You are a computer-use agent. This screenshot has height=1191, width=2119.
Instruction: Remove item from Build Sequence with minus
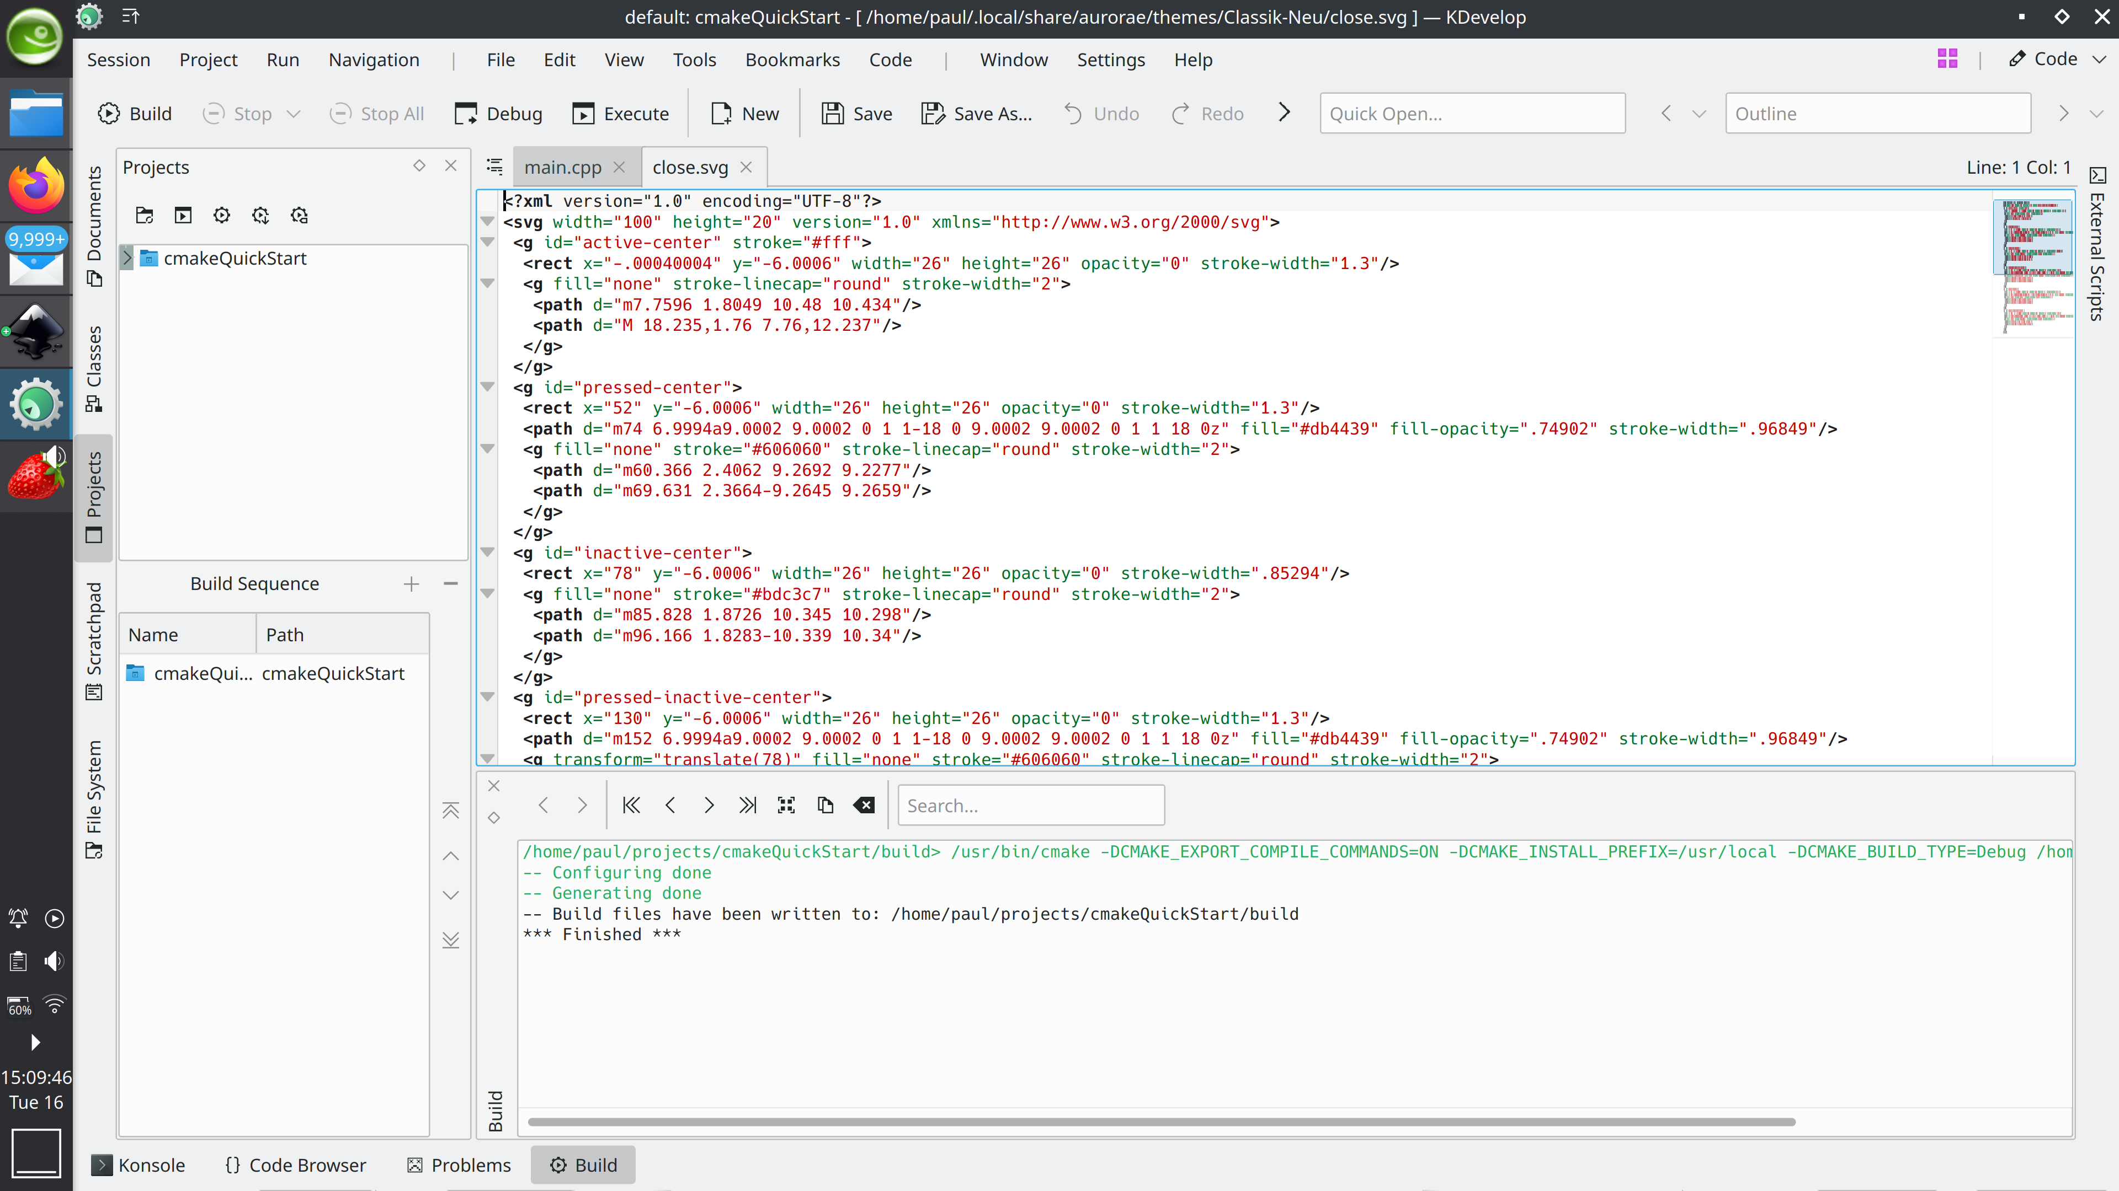click(451, 583)
